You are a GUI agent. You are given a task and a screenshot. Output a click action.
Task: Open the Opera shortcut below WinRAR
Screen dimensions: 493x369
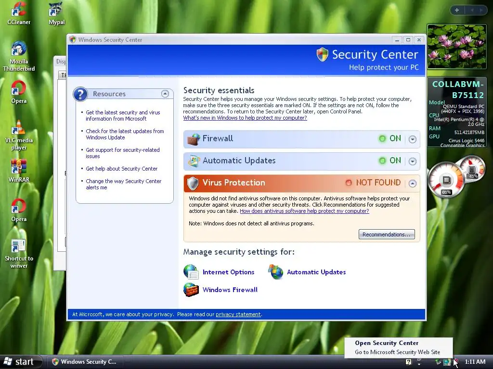click(x=19, y=210)
